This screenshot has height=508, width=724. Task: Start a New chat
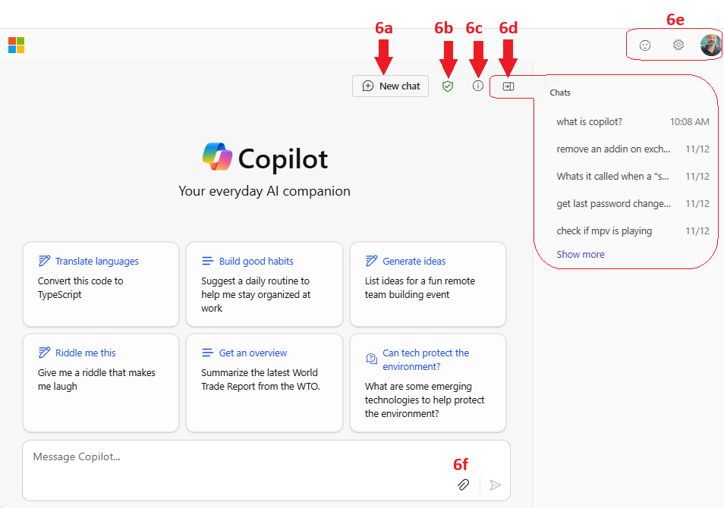tap(390, 86)
